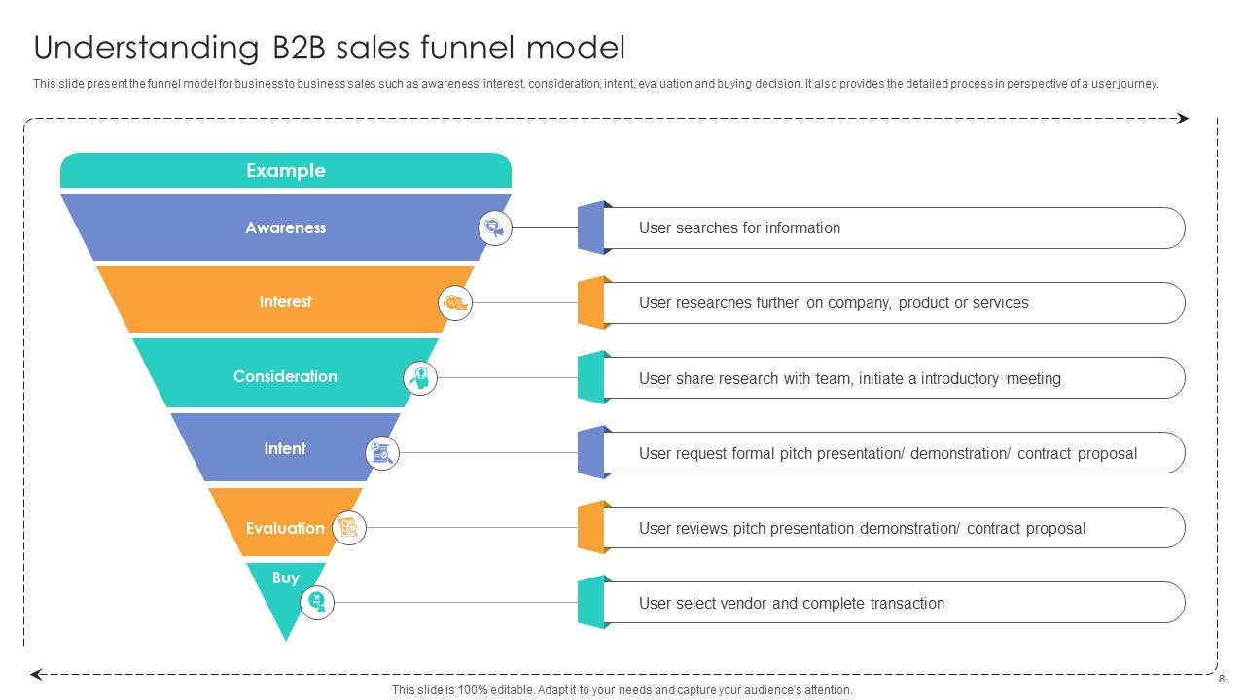Image resolution: width=1245 pixels, height=700 pixels.
Task: Click the orange tab beside 'User researches further'
Action: click(x=591, y=302)
